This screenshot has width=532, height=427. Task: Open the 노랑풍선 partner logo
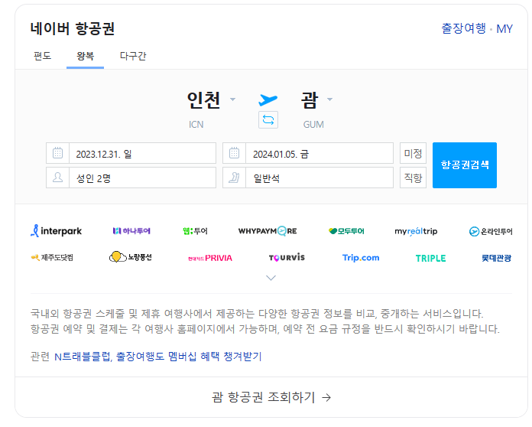130,257
